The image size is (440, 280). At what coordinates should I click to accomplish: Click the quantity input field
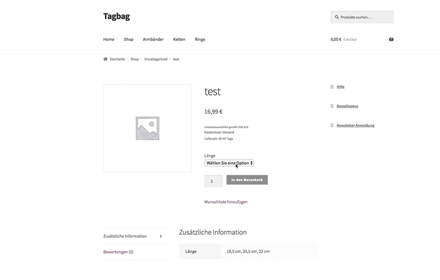[213, 181]
